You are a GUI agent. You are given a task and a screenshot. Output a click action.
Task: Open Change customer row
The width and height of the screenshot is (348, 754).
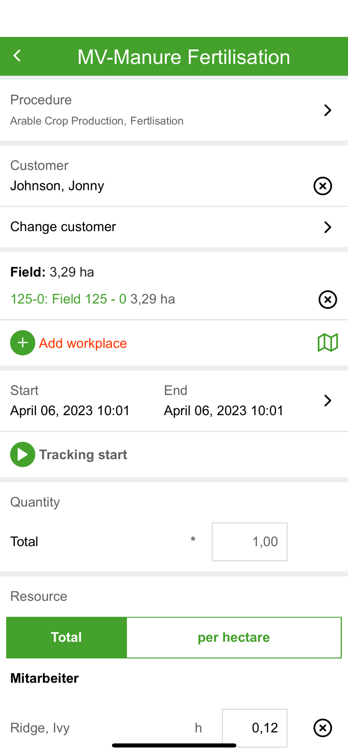[x=174, y=227]
